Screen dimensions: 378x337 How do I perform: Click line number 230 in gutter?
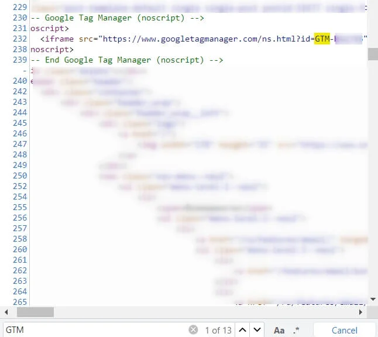[x=19, y=18]
